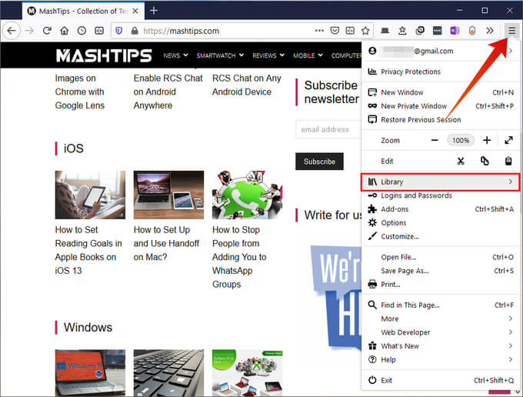
Task: Click the browser Back arrow button
Action: [12, 31]
